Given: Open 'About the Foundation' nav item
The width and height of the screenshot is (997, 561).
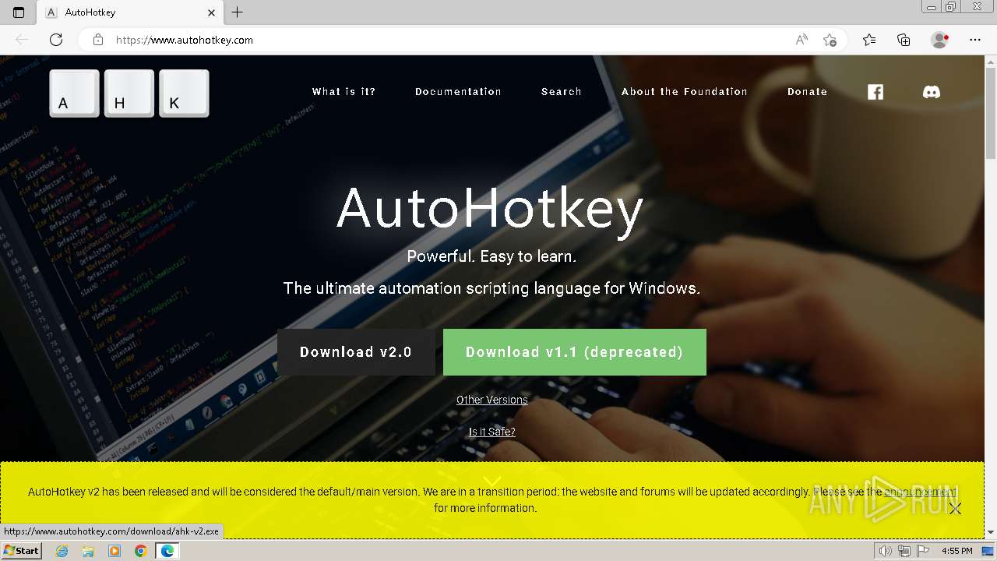Looking at the screenshot, I should coord(685,92).
